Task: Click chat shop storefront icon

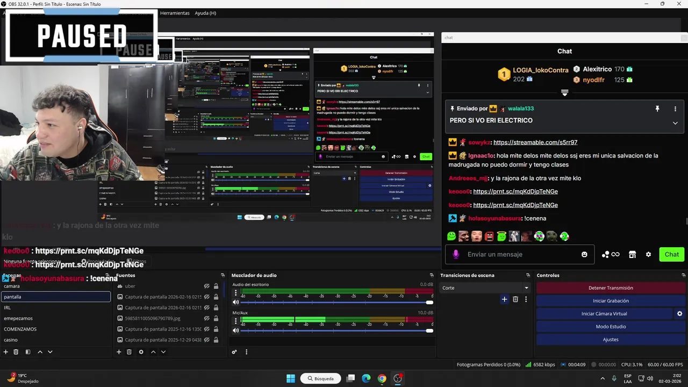Action: [632, 254]
